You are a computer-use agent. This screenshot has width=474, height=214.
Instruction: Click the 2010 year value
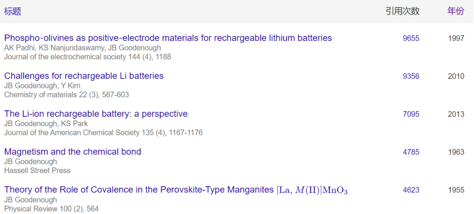pos(456,76)
